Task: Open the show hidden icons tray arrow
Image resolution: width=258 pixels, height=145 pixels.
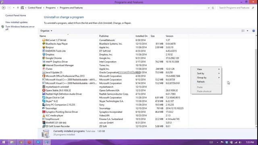Action: coord(218,142)
